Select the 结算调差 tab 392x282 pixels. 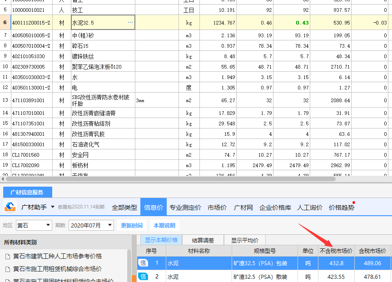point(203,240)
